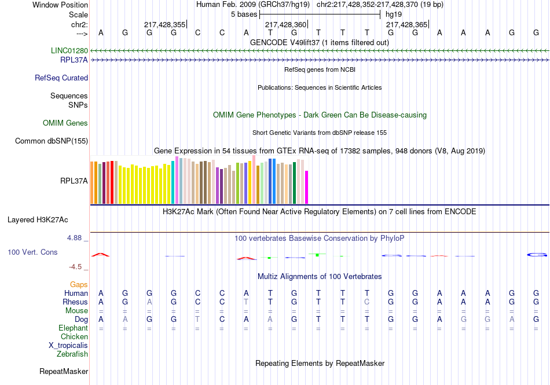Click the Zebrafish species label
The image size is (550, 385).
[x=72, y=354]
